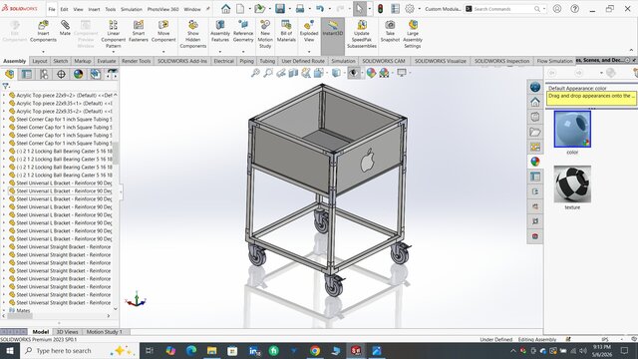Undo the last action
This screenshot has height=359, width=638.
(320, 9)
